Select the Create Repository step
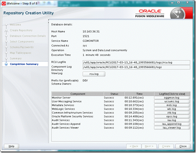The width and height of the screenshot is (196, 153). tap(21, 30)
